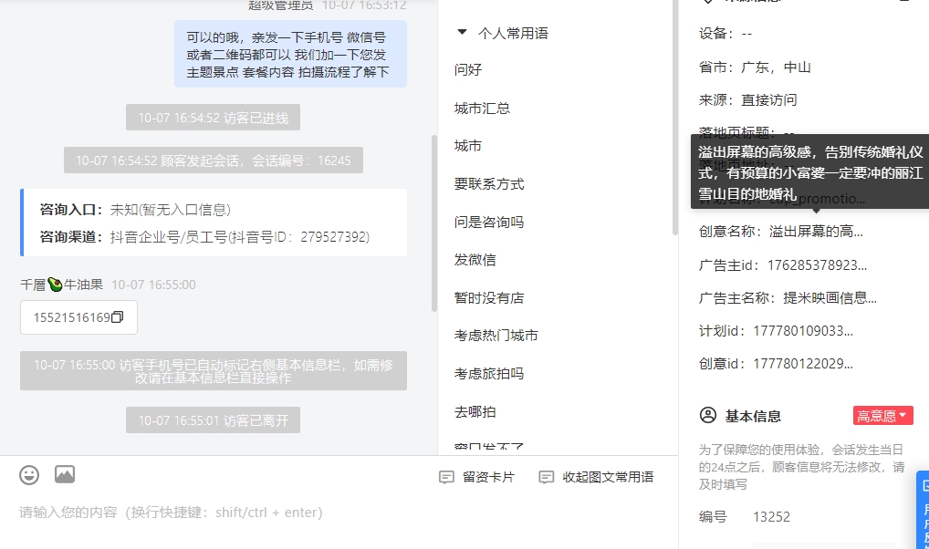Image resolution: width=929 pixels, height=549 pixels.
Task: Select quick phrase 问是咨询吗
Action: coord(489,223)
